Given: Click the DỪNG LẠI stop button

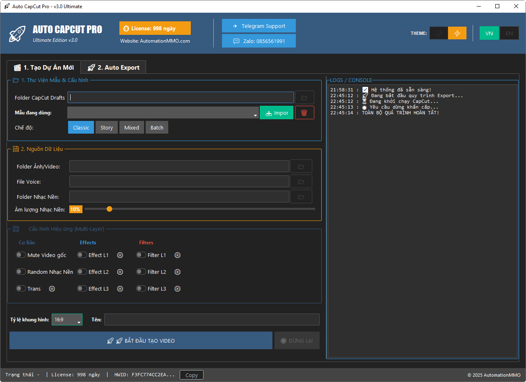Looking at the screenshot, I should click(x=297, y=341).
